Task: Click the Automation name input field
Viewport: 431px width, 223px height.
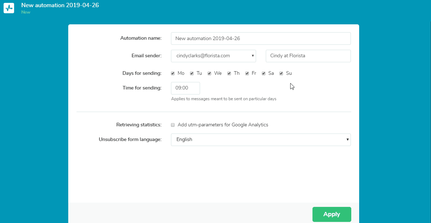Action: coord(261,38)
